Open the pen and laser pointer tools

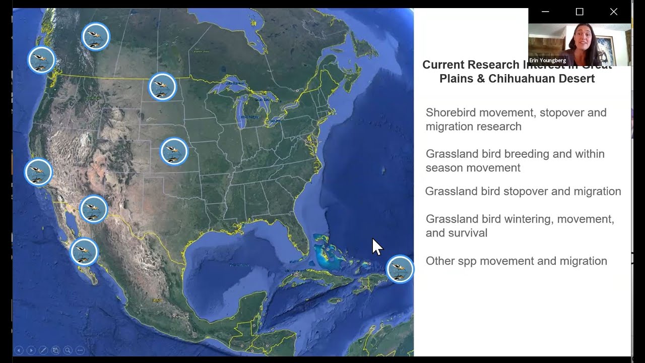43,350
